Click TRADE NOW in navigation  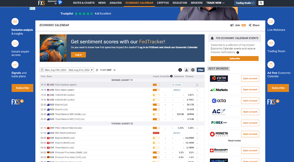coord(214,3)
